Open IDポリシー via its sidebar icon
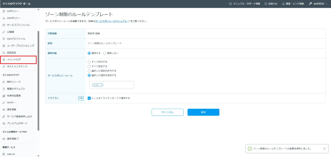 (x=4, y=11)
